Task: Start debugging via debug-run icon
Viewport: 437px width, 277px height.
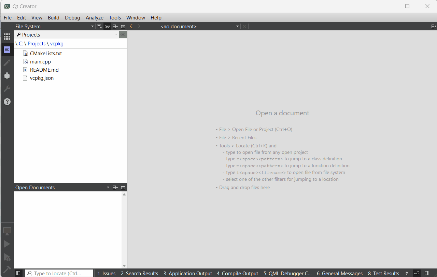Action: click(x=7, y=257)
